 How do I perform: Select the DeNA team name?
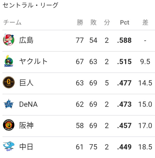coord(28,104)
